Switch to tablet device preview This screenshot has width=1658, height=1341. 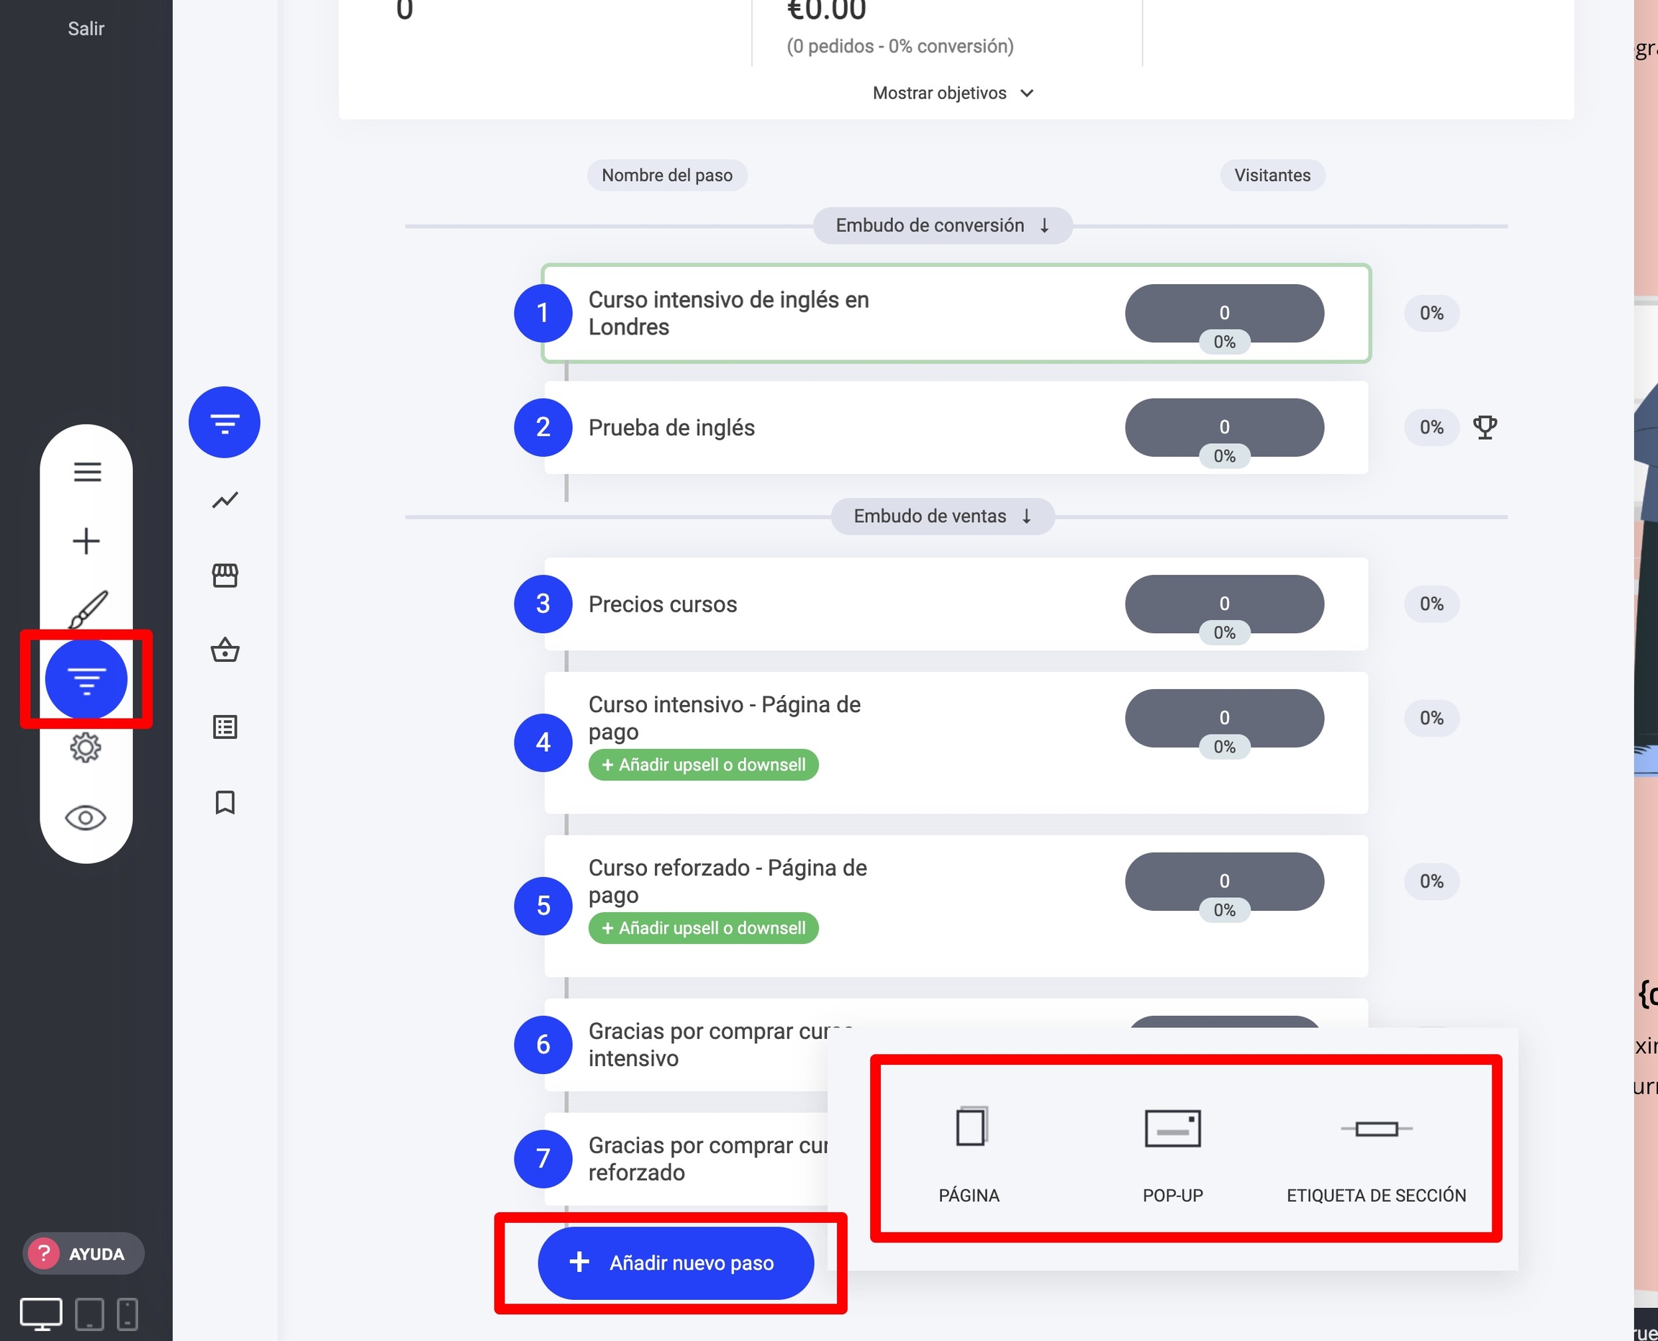pos(90,1314)
